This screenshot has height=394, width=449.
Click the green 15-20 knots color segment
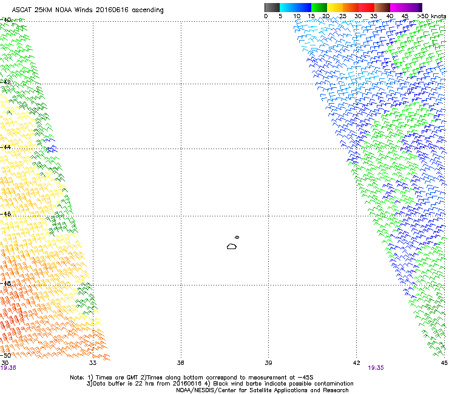tap(319, 7)
